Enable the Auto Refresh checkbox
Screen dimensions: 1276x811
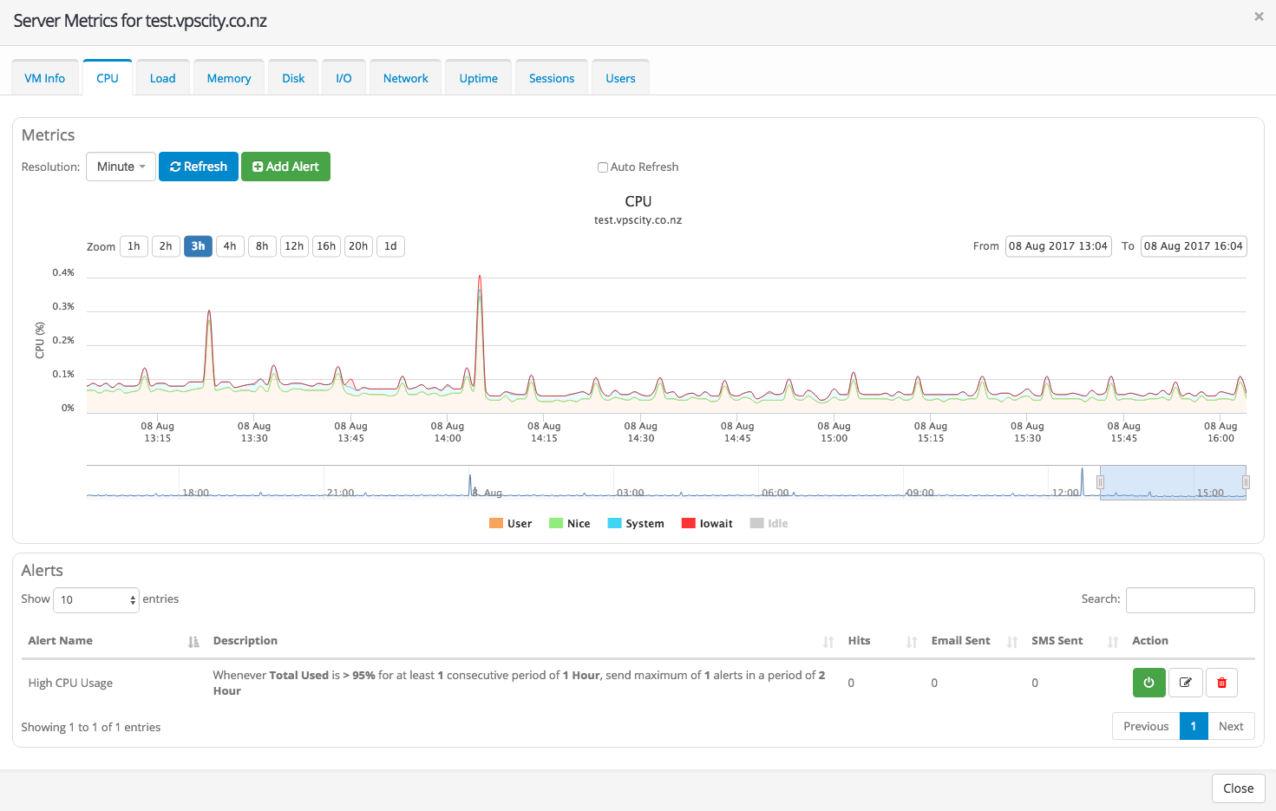pos(602,167)
